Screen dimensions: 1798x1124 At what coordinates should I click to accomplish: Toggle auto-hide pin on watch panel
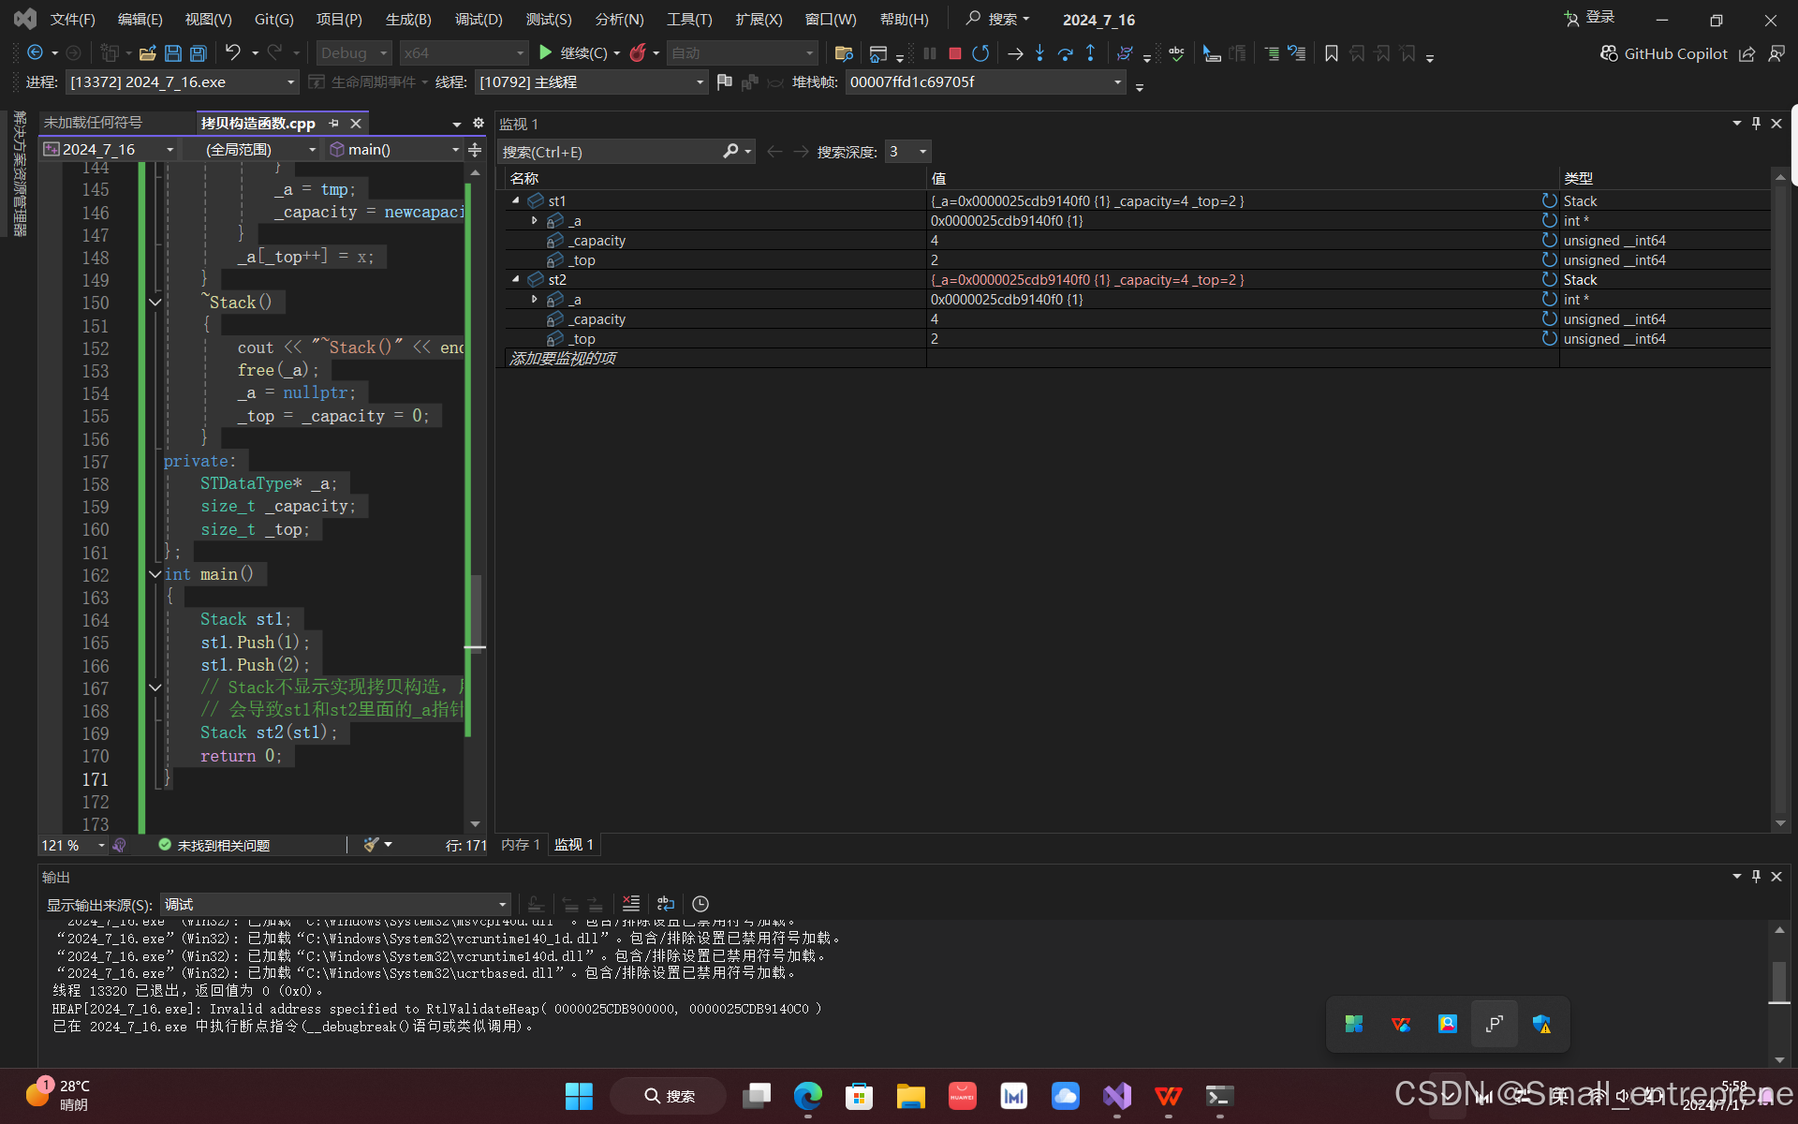[1756, 124]
